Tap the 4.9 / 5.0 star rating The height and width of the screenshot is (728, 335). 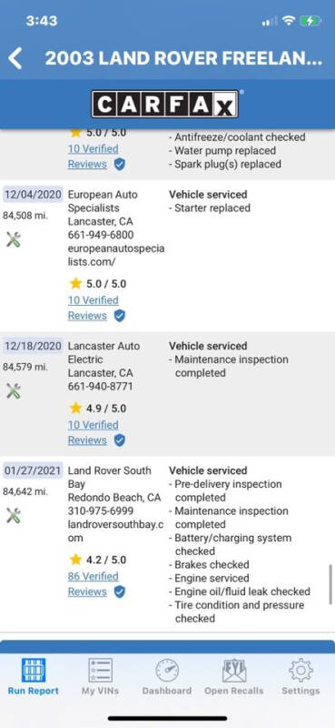[98, 409]
